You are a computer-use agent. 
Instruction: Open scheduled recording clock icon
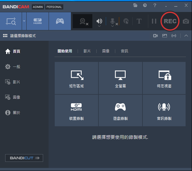[145, 6]
